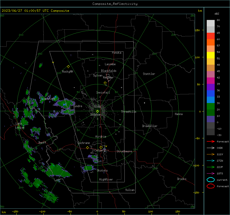Click the green 22JP arrow legend icon
The width and height of the screenshot is (230, 215).
point(211,167)
